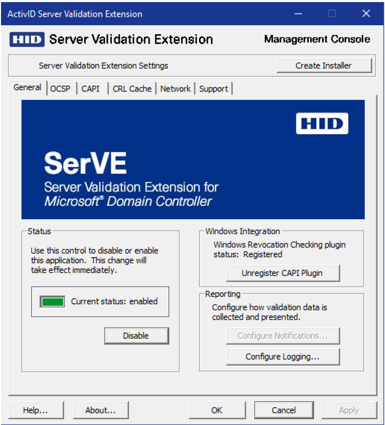Click the white HID logo on the banner
This screenshot has width=385, height=425.
(x=322, y=124)
